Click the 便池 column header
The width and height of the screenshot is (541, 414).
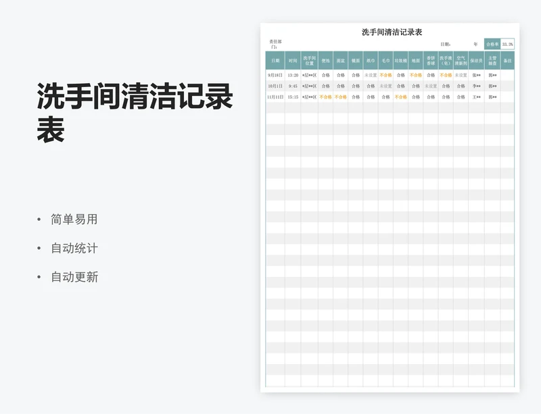[x=326, y=61]
